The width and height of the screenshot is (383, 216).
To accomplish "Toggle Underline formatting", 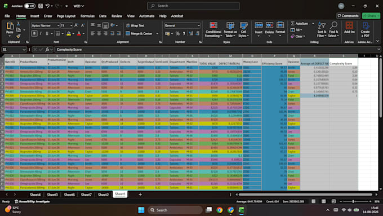I will tap(47, 33).
